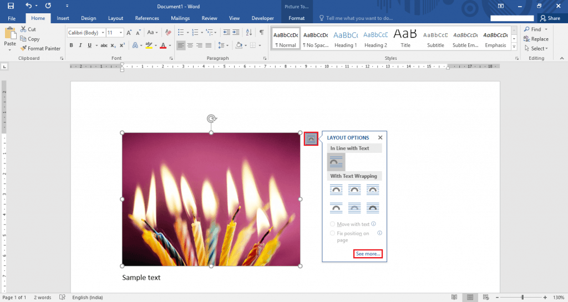Open the font name dropdown
This screenshot has width=568, height=302.
[103, 33]
